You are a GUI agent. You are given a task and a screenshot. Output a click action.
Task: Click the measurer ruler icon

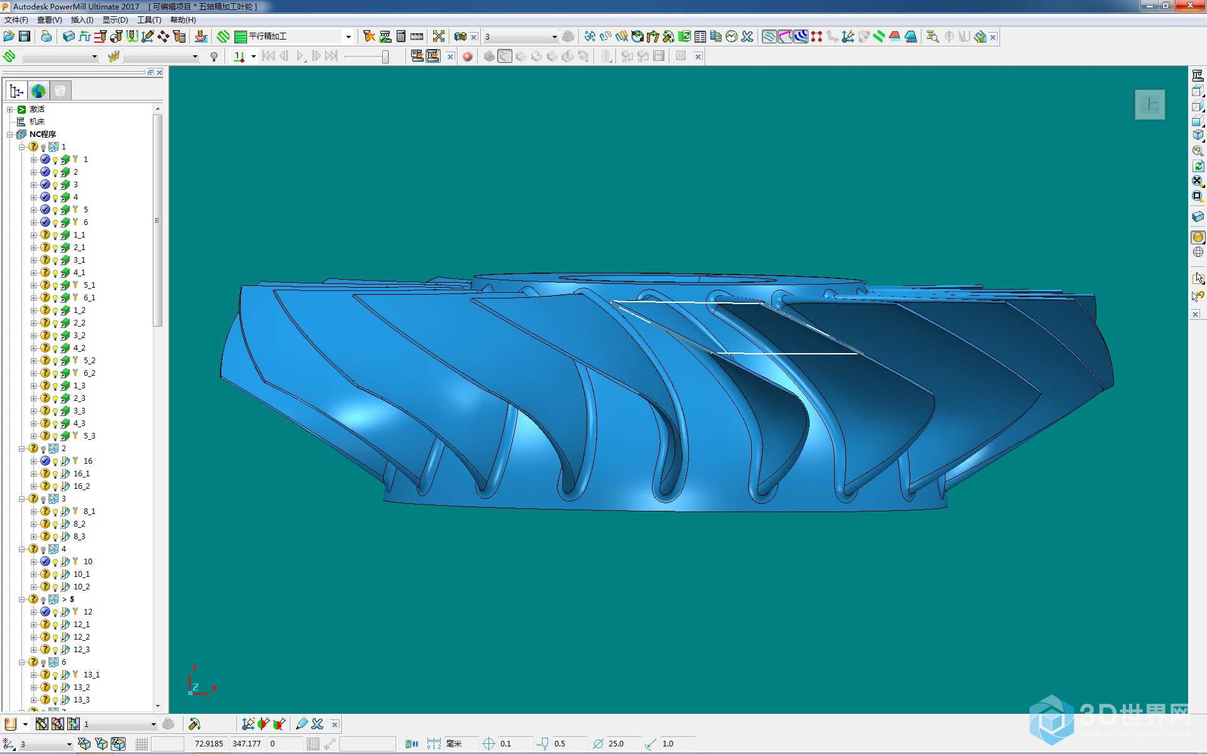[417, 36]
